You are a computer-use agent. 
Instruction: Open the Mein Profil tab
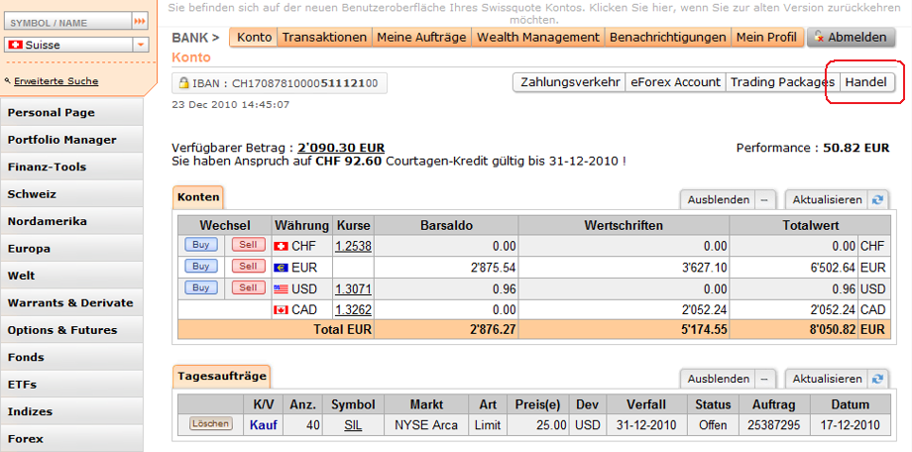[x=766, y=38]
